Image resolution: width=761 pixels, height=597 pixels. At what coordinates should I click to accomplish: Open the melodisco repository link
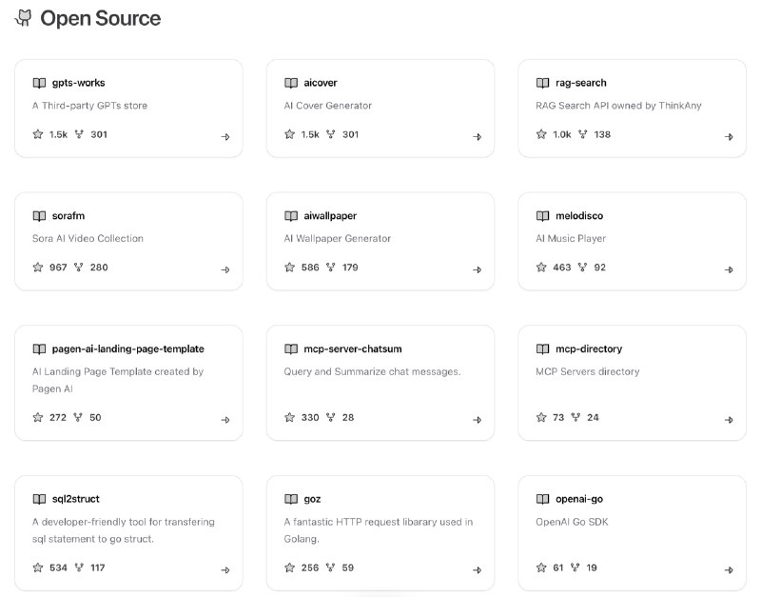pyautogui.click(x=579, y=216)
